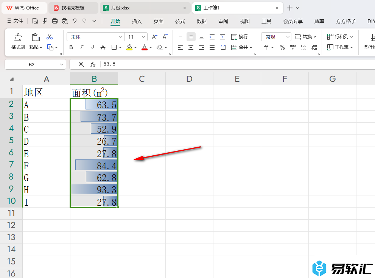Image resolution: width=375 pixels, height=278 pixels.
Task: Apply cell borders icon
Action: (114, 47)
